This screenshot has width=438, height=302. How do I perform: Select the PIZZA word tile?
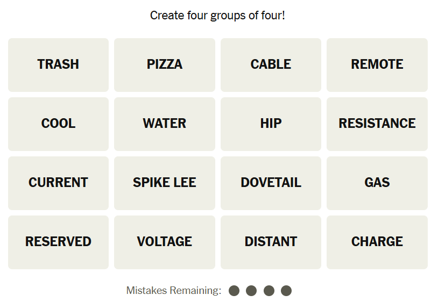tap(165, 64)
